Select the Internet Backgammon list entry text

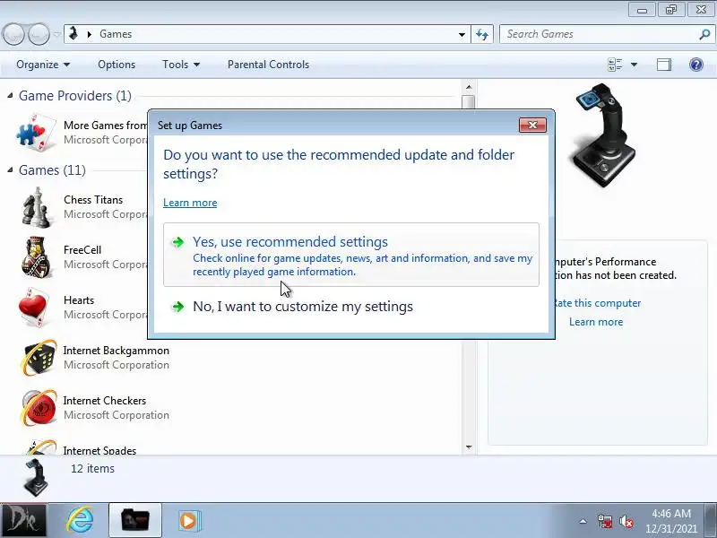tap(117, 351)
